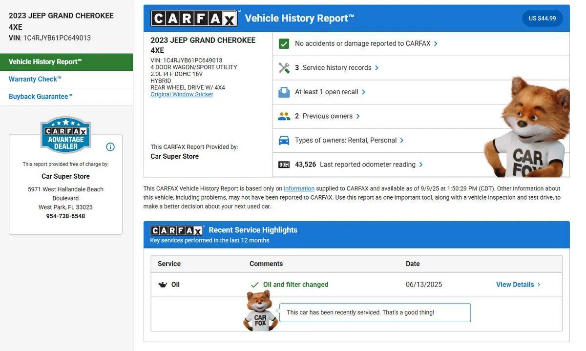
Task: Click the info icon beside Advantage Dealer badge
Action: coord(110,147)
